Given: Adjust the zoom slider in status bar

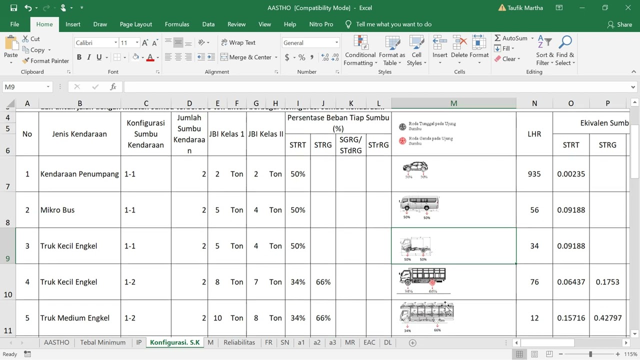Looking at the screenshot, I should [590, 354].
